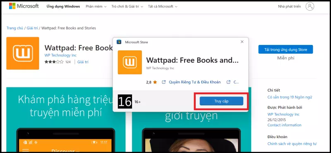331x153 pixels.
Task: Click the 2,8 rating value in dialog
Action: coord(149,82)
